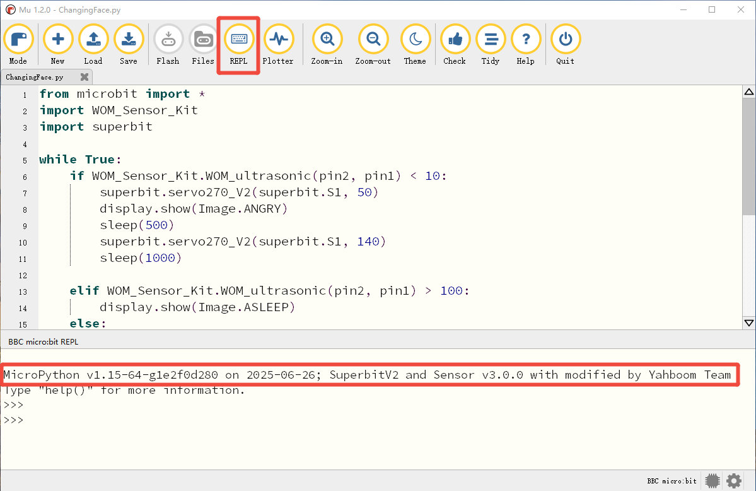Viewport: 756px width, 491px height.
Task: Click the MicroPython version line in REPL
Action: click(x=368, y=375)
